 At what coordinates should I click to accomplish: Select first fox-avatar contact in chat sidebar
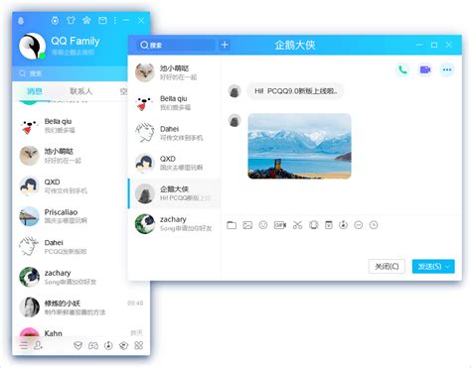pos(175,72)
